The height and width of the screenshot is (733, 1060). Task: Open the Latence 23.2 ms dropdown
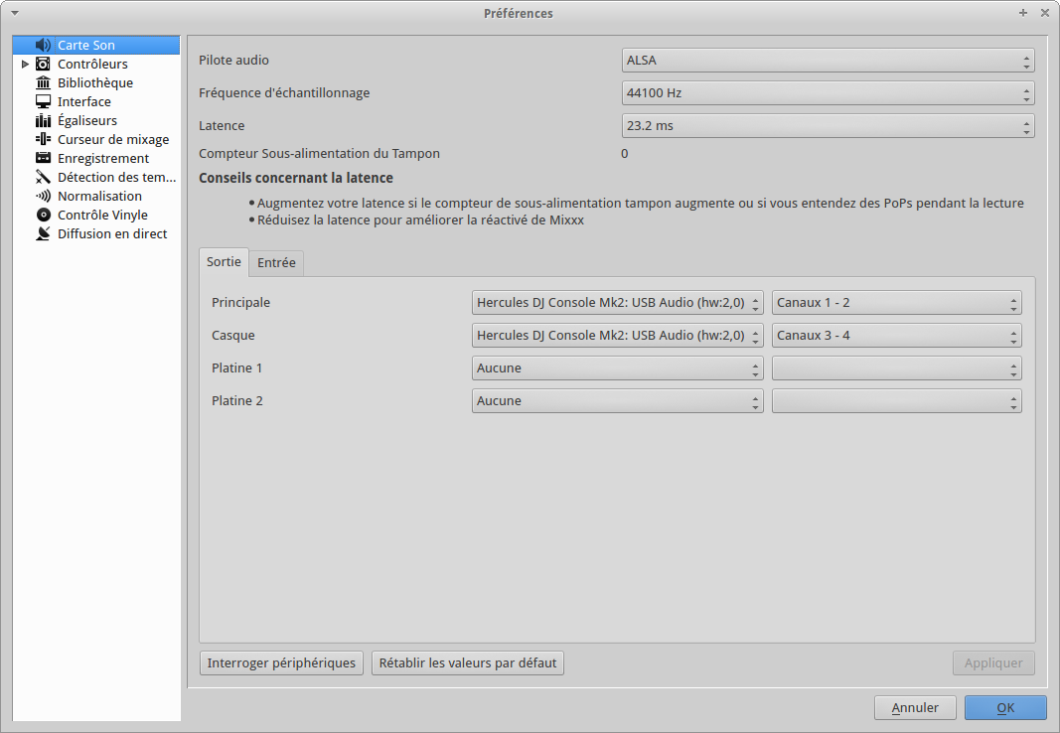pos(828,126)
